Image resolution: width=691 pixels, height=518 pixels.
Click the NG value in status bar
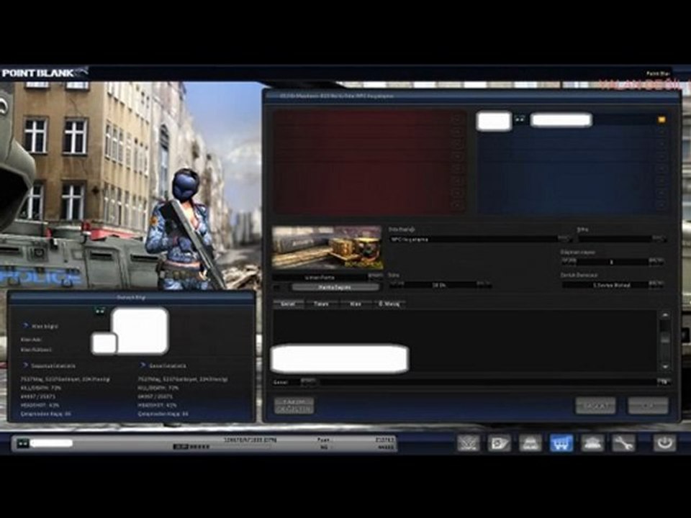coord(386,447)
